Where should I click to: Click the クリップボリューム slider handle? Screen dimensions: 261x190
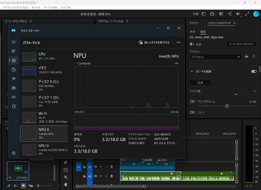227,106
